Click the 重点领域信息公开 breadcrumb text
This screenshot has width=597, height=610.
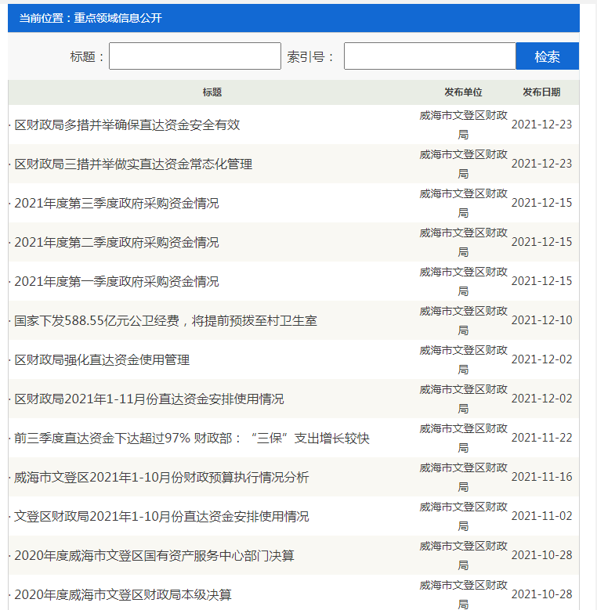(x=118, y=18)
